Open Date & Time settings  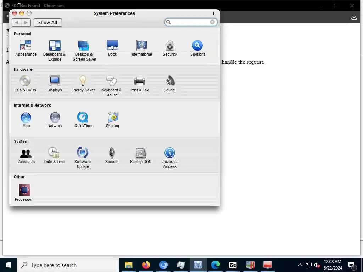[x=54, y=155]
